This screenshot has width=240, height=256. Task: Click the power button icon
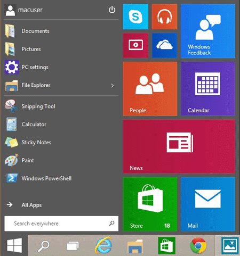pos(112,10)
